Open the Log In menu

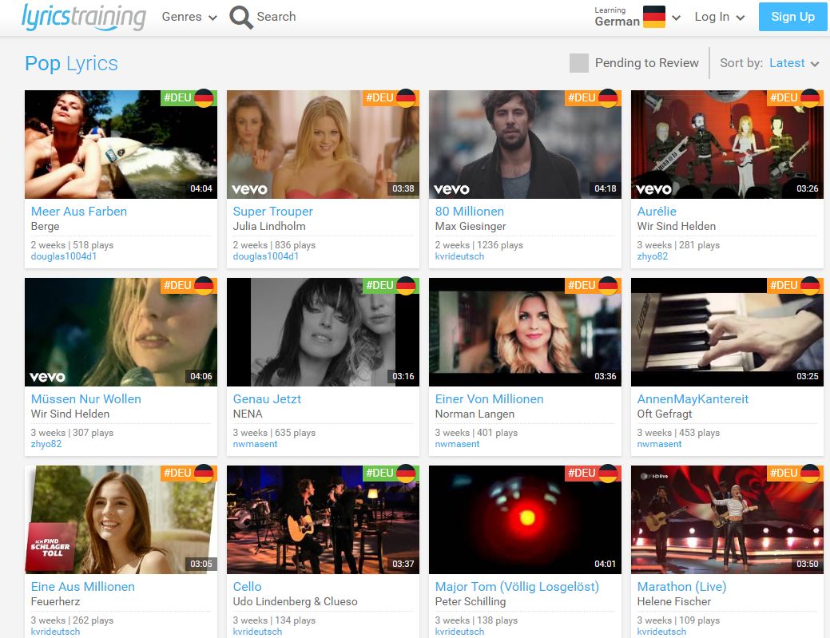(x=719, y=17)
